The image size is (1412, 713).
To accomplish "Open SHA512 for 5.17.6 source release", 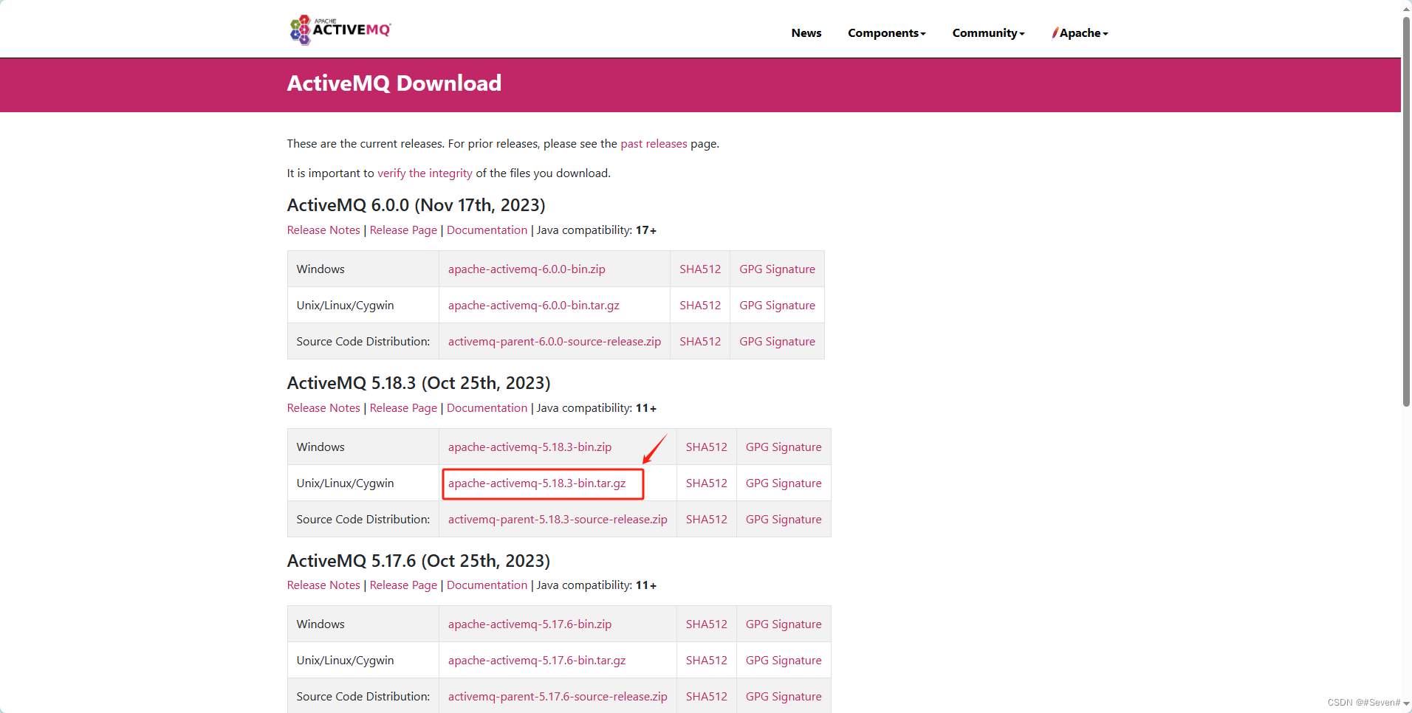I will click(x=706, y=697).
